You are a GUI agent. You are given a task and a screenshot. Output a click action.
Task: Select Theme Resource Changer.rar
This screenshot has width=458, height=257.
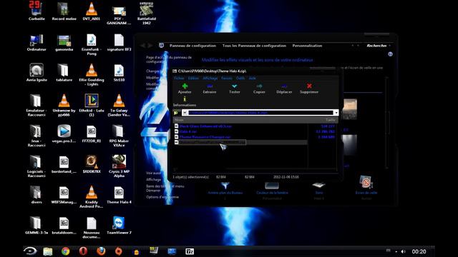click(x=205, y=136)
